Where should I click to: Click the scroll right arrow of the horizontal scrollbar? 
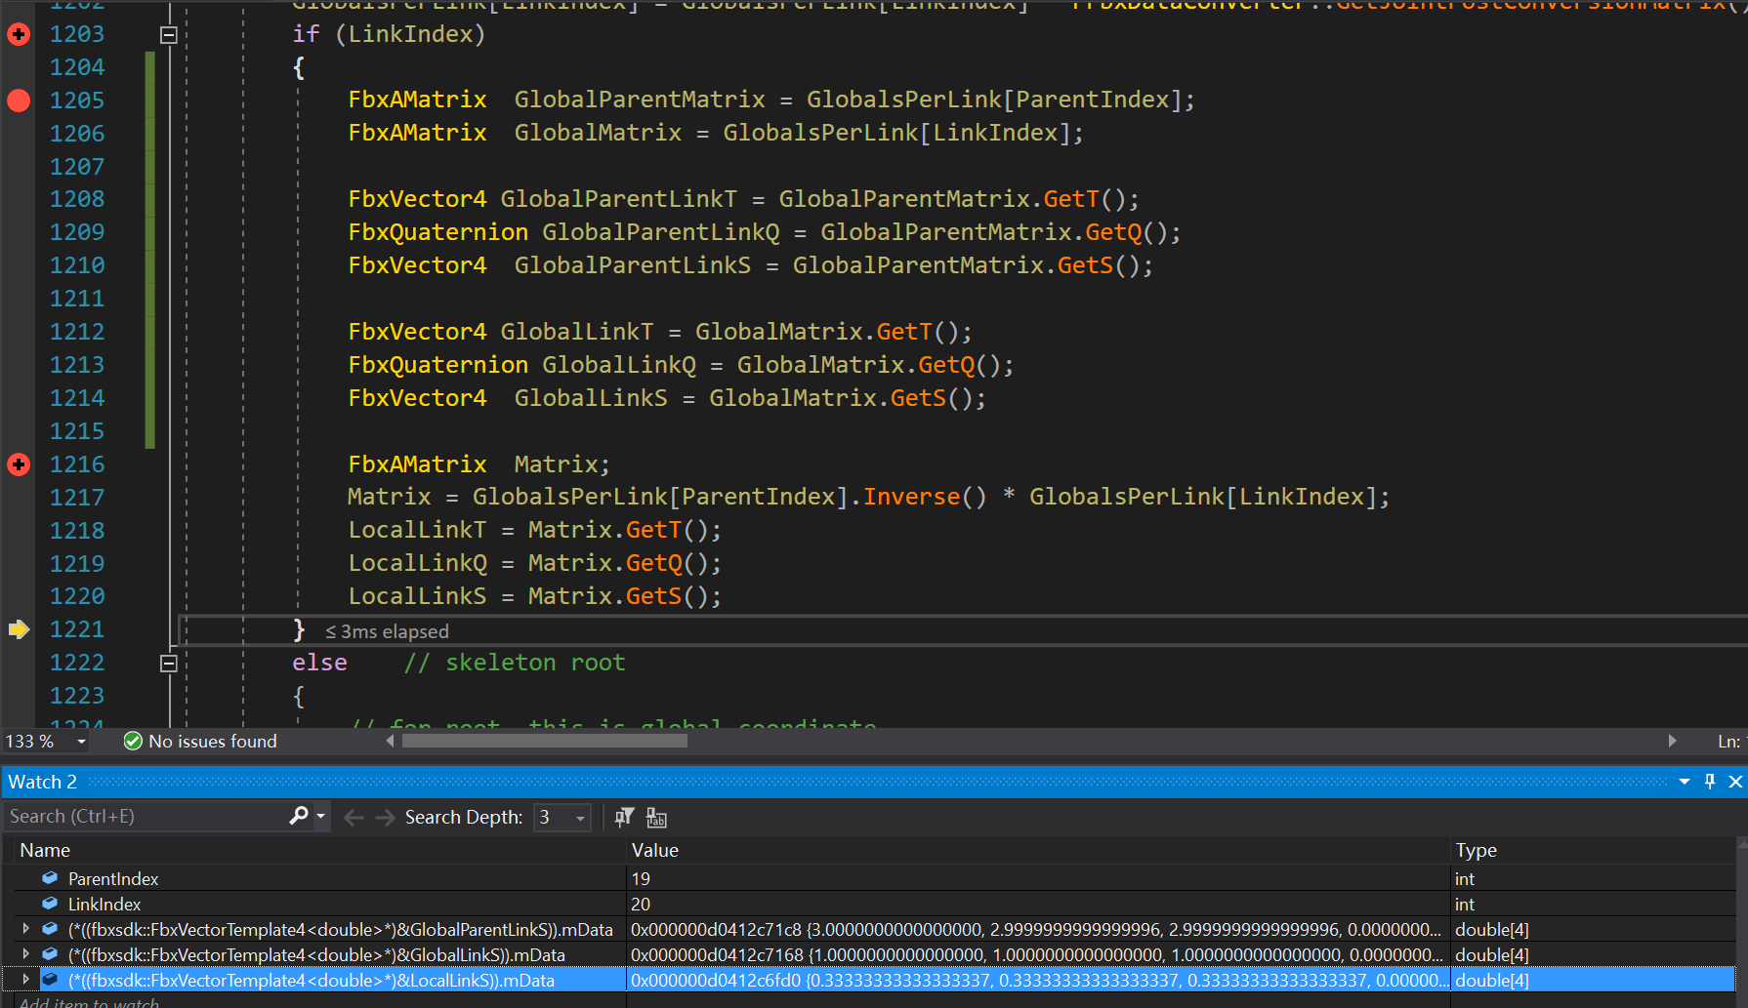pyautogui.click(x=1672, y=741)
